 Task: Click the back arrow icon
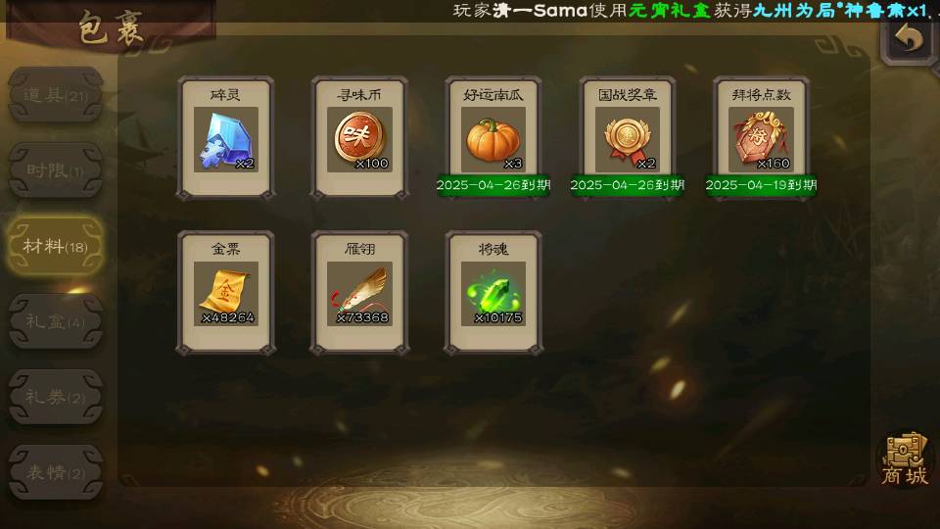[x=909, y=38]
